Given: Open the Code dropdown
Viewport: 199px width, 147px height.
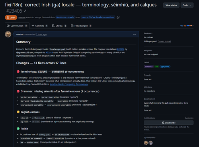Looking at the screenshot, I should (x=187, y=5).
